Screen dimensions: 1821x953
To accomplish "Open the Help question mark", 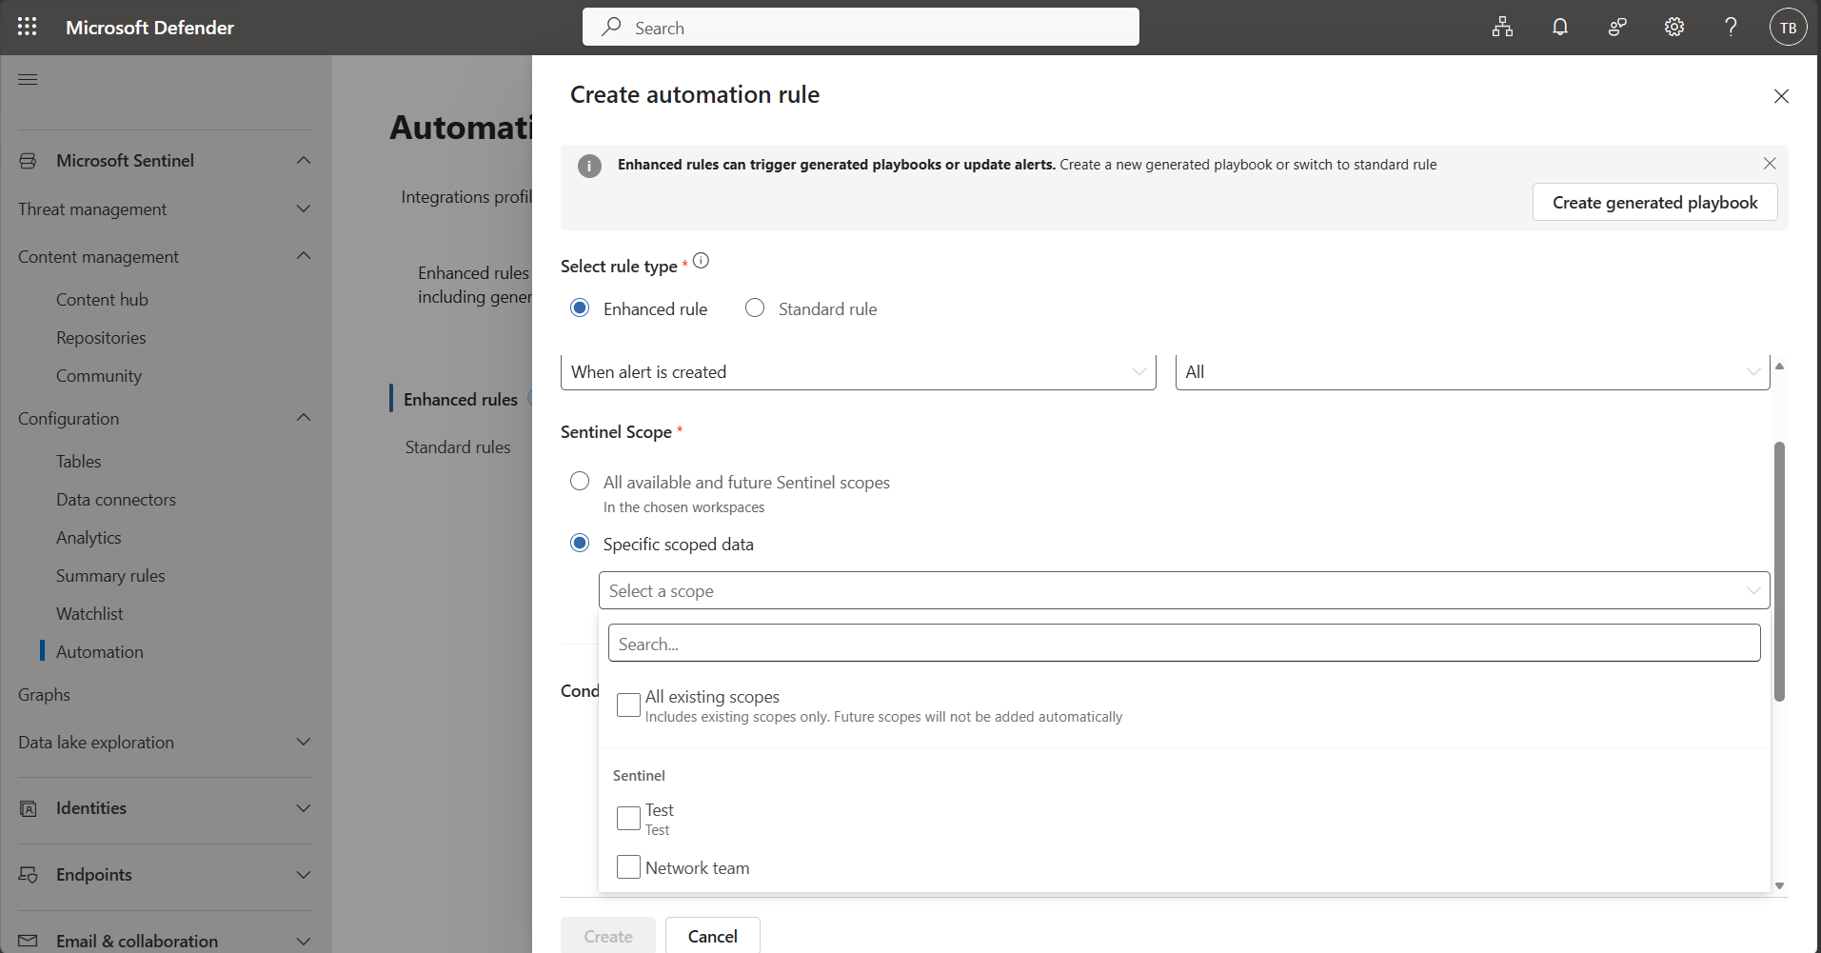I will pyautogui.click(x=1731, y=27).
